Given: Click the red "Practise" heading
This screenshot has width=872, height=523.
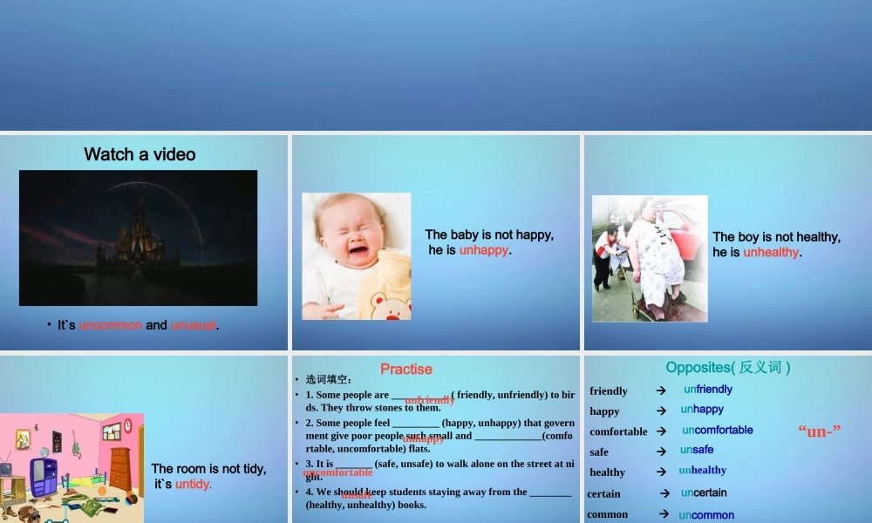Looking at the screenshot, I should coord(406,370).
